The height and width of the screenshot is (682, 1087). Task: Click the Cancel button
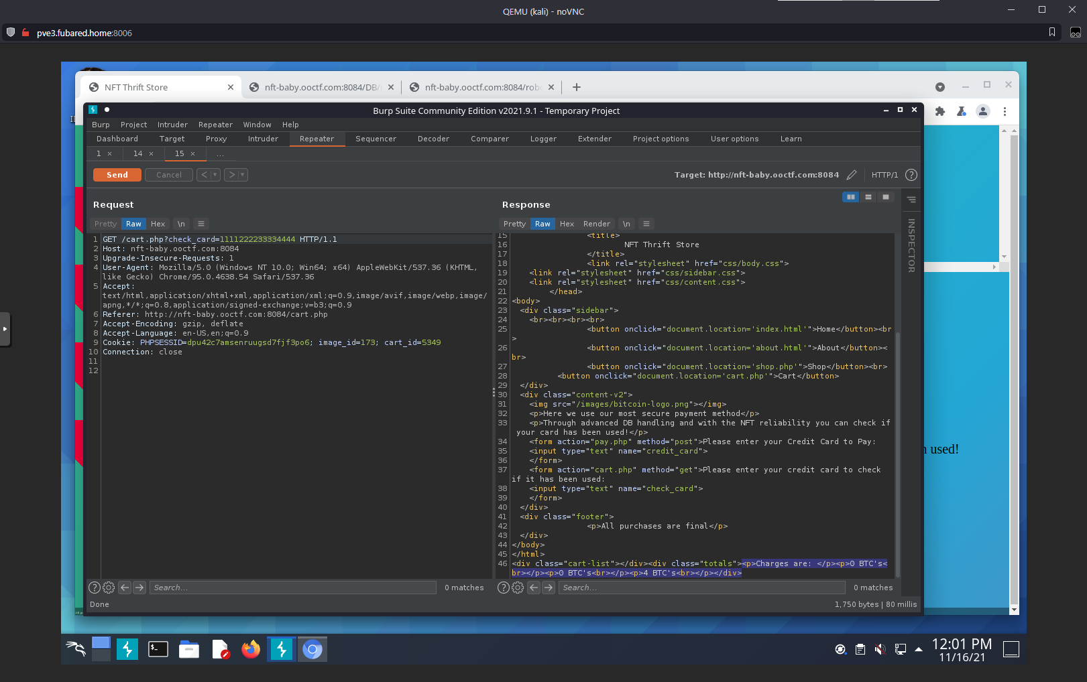coord(169,175)
